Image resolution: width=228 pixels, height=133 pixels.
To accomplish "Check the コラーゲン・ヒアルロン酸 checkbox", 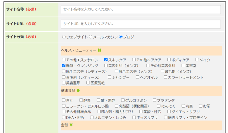I will tap(64, 106).
